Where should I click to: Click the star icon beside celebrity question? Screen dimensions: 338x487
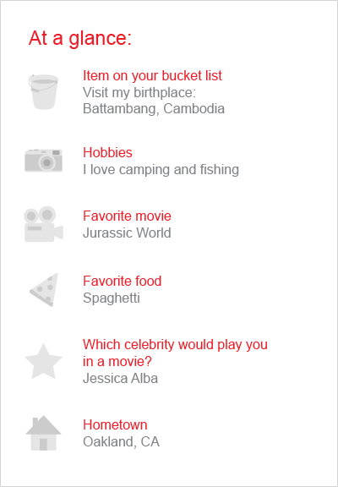point(43,361)
